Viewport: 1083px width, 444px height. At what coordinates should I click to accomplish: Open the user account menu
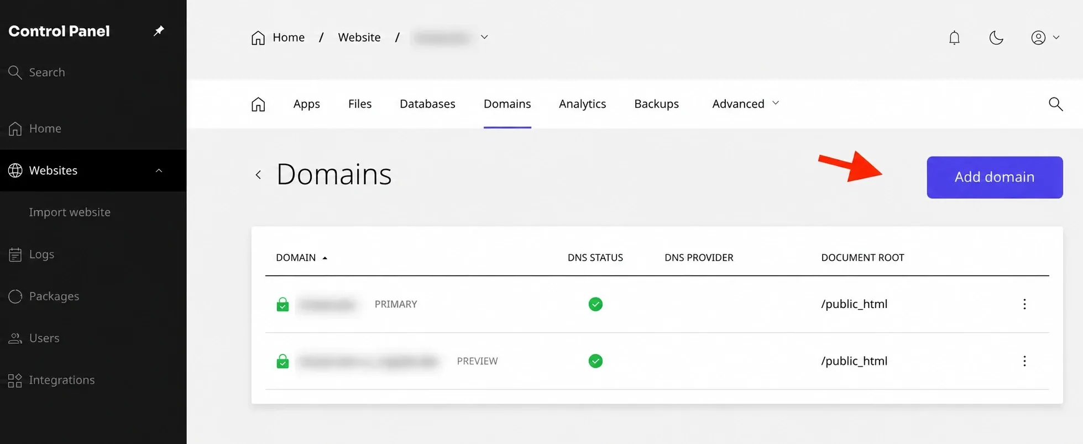pyautogui.click(x=1045, y=38)
